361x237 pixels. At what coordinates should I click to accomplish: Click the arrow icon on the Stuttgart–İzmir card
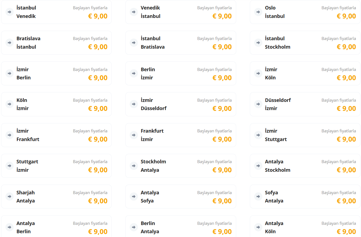coord(10,166)
